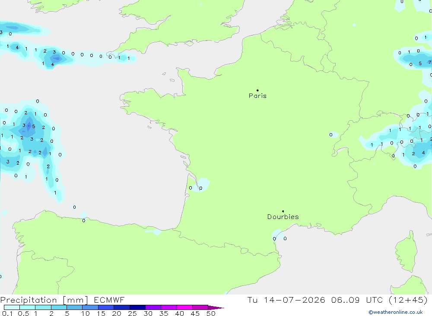Screen dimensions: 432x316
Task: Click the precipitation value 7 on map
Action: pos(429,63)
